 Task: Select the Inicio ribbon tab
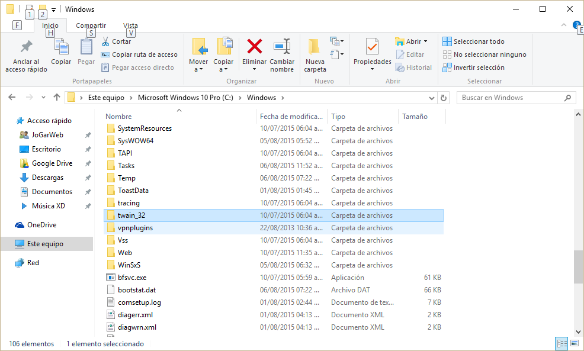tap(50, 25)
